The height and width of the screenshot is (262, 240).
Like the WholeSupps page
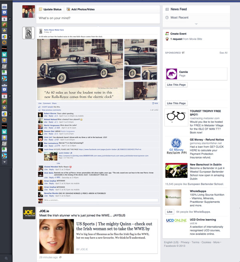[x=170, y=212]
